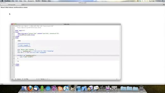
Task: Place cursor in '<?php' line of code
Action: coord(19,41)
